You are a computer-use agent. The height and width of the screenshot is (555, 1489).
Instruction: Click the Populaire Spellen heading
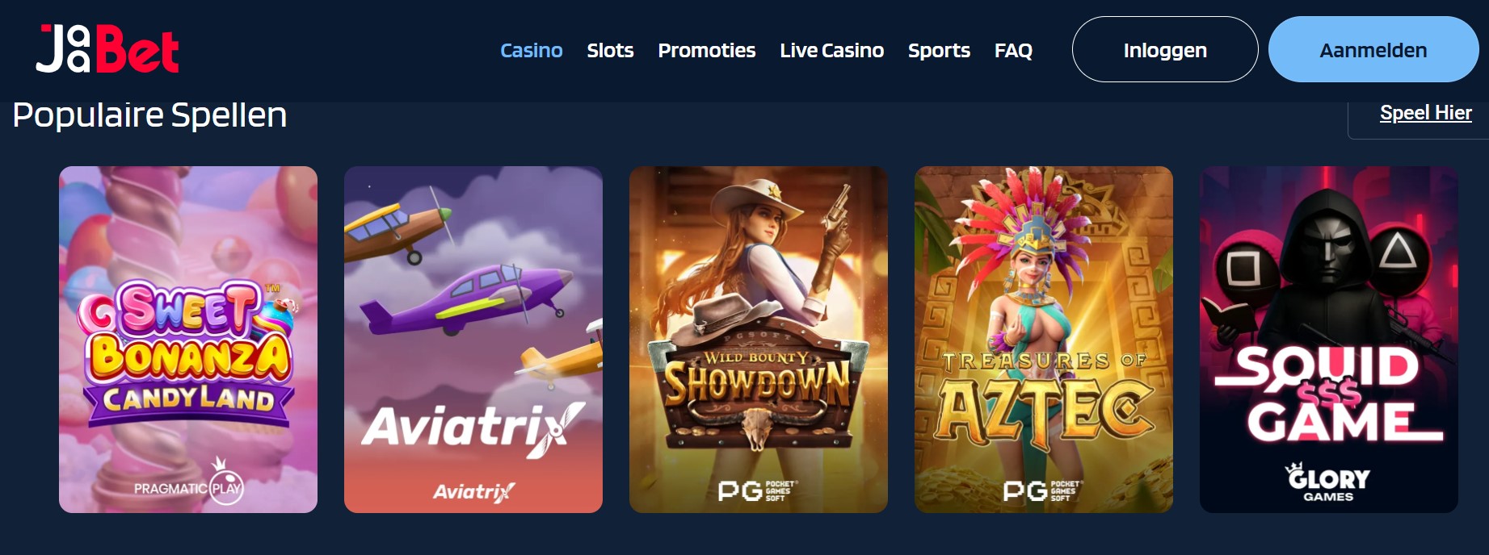(149, 115)
